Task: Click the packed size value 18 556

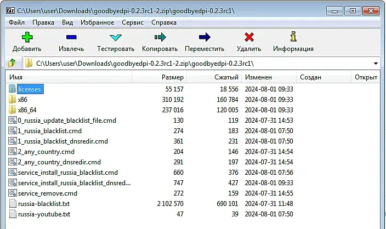Action: point(229,89)
